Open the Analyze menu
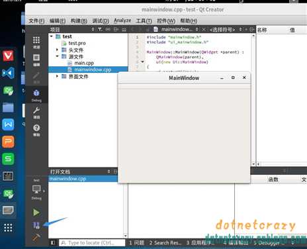The width and height of the screenshot is (307, 249). 122,21
